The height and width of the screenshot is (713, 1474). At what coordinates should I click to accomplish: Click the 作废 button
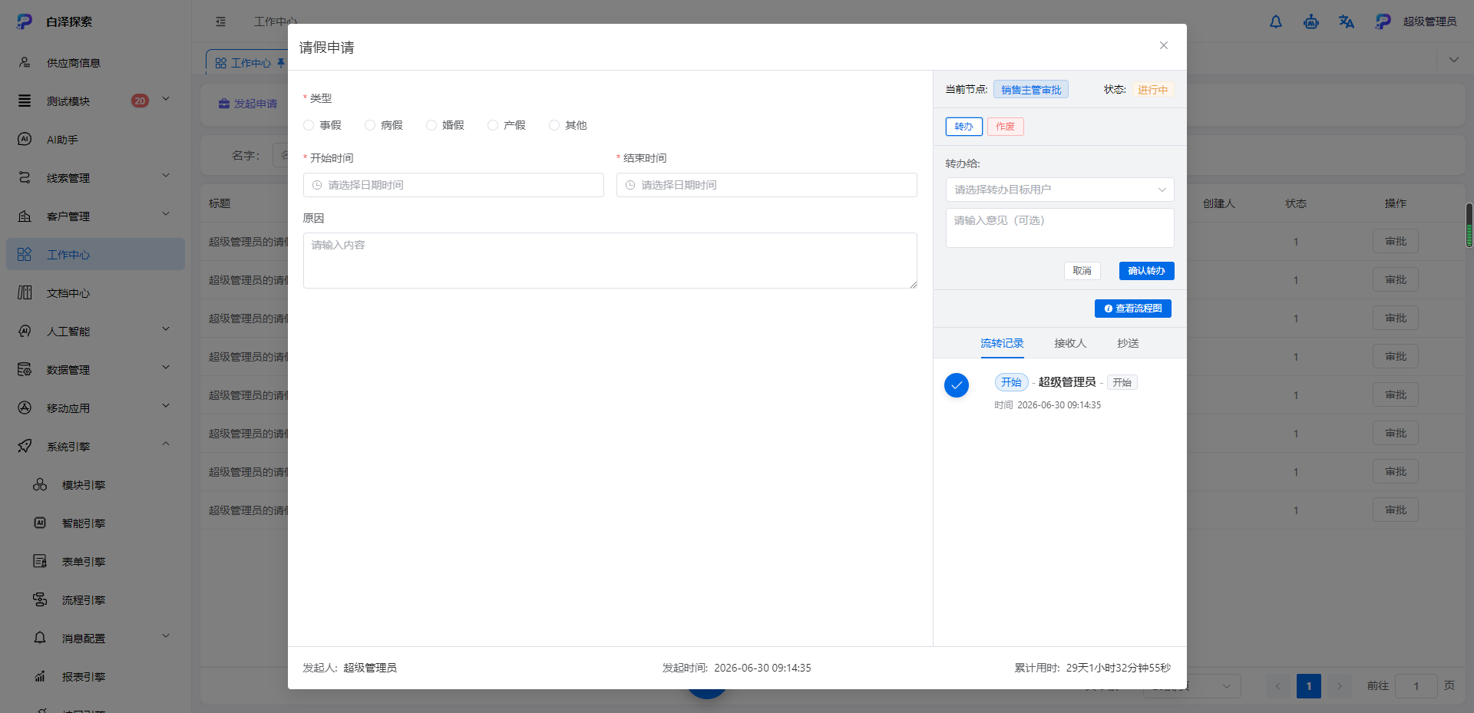tap(1005, 127)
